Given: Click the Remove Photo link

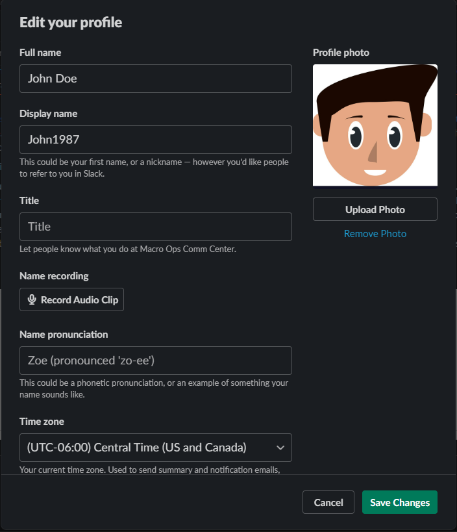Looking at the screenshot, I should tap(375, 234).
